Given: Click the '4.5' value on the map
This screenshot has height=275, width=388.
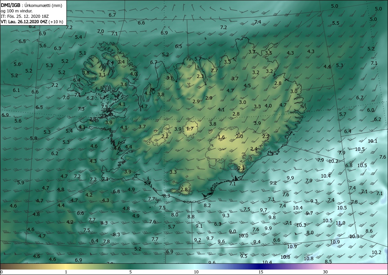Looking at the screenshot, I should point(247,86).
